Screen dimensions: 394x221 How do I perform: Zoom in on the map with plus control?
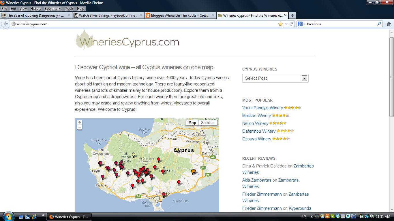tap(79, 122)
